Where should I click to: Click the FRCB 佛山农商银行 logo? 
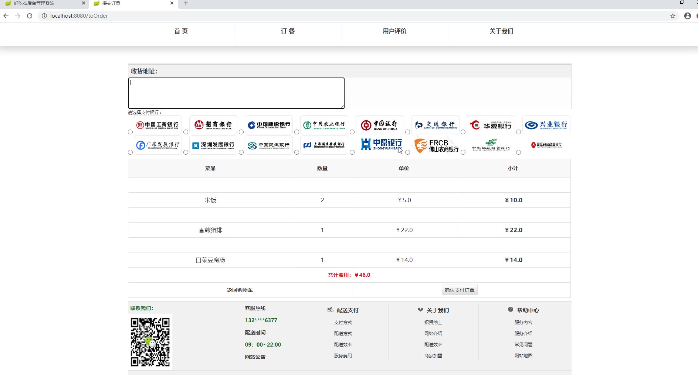click(x=435, y=145)
